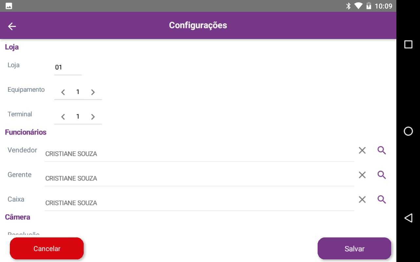Increase the Equipamento number
420x262 pixels.
[93, 92]
